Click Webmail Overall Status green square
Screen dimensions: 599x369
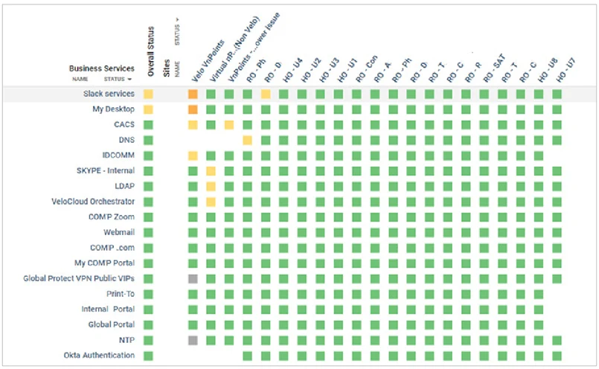tap(148, 232)
